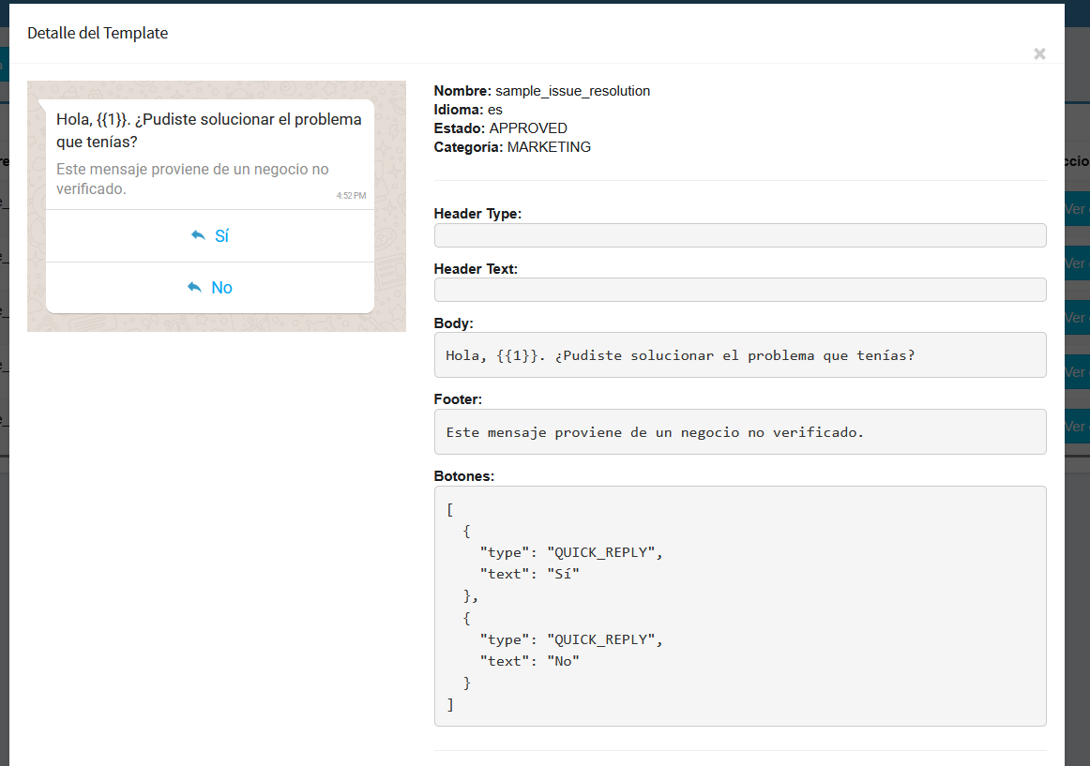Click the Idioma value es
This screenshot has width=1090, height=766.
coord(495,110)
